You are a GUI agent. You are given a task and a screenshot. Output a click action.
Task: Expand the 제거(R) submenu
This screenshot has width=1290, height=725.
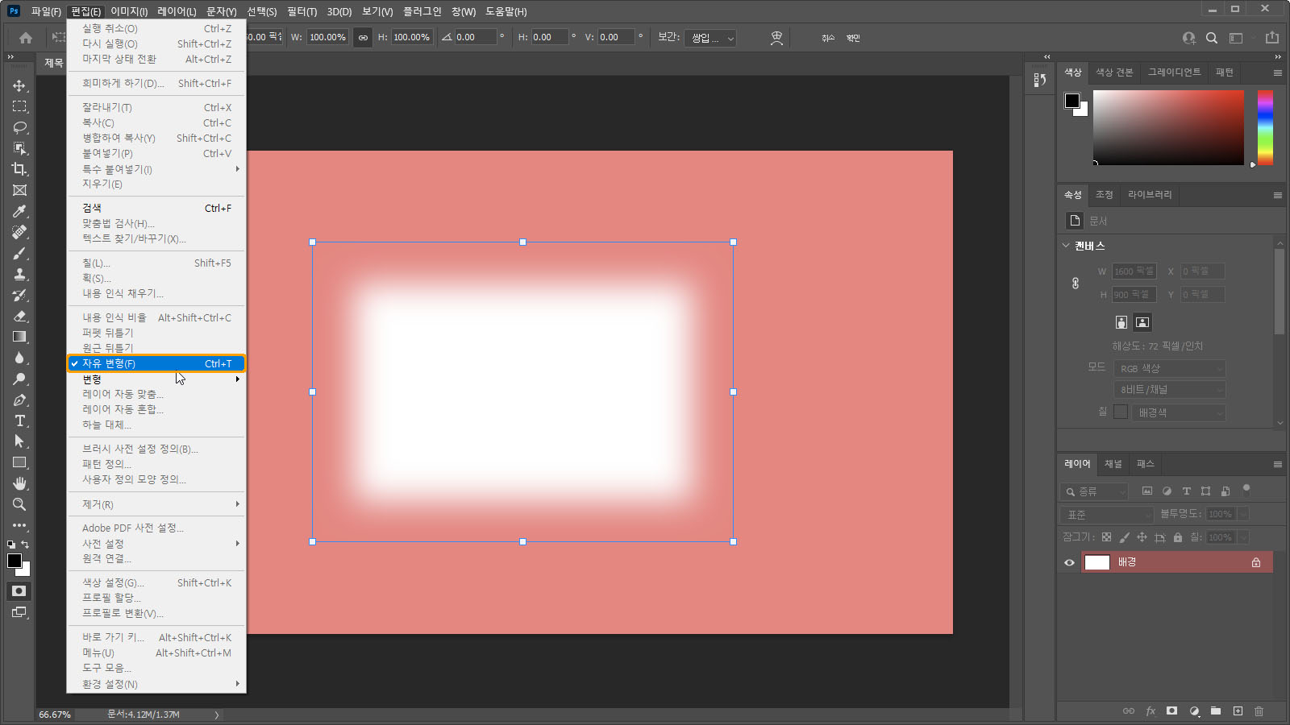(156, 504)
